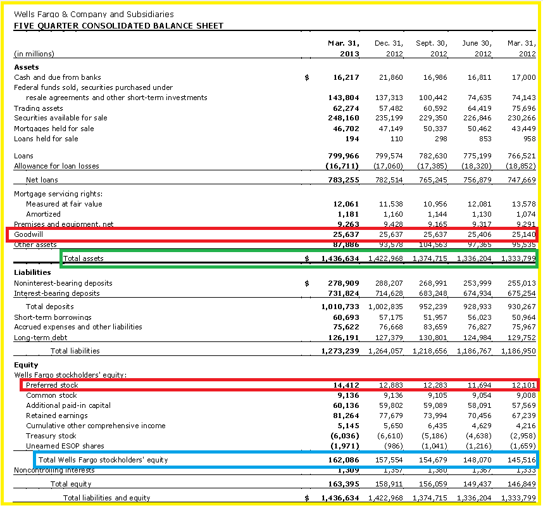Click long-term debt value 126,191
543x508 pixels.
point(344,338)
